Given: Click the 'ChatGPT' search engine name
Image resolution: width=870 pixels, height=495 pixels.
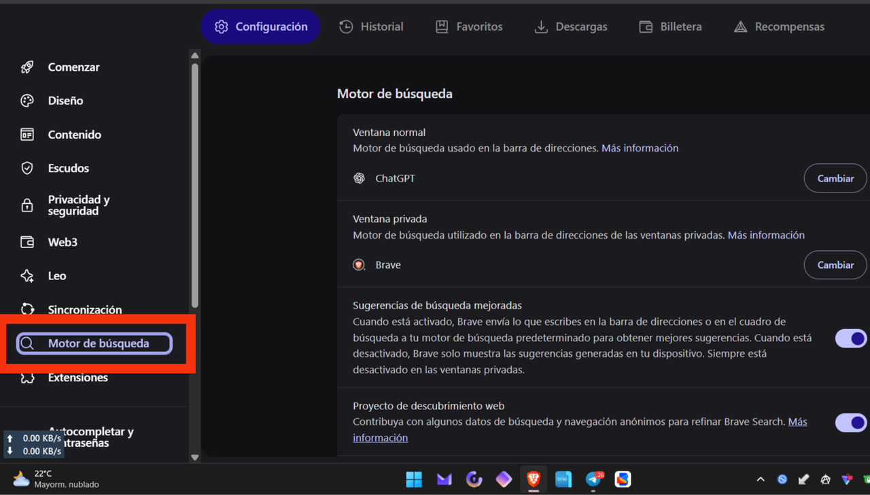Looking at the screenshot, I should click(395, 178).
